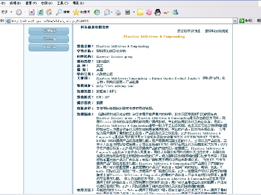
Task: Expand the Mail button dropdown arrow
Action: pyautogui.click(x=112, y=12)
